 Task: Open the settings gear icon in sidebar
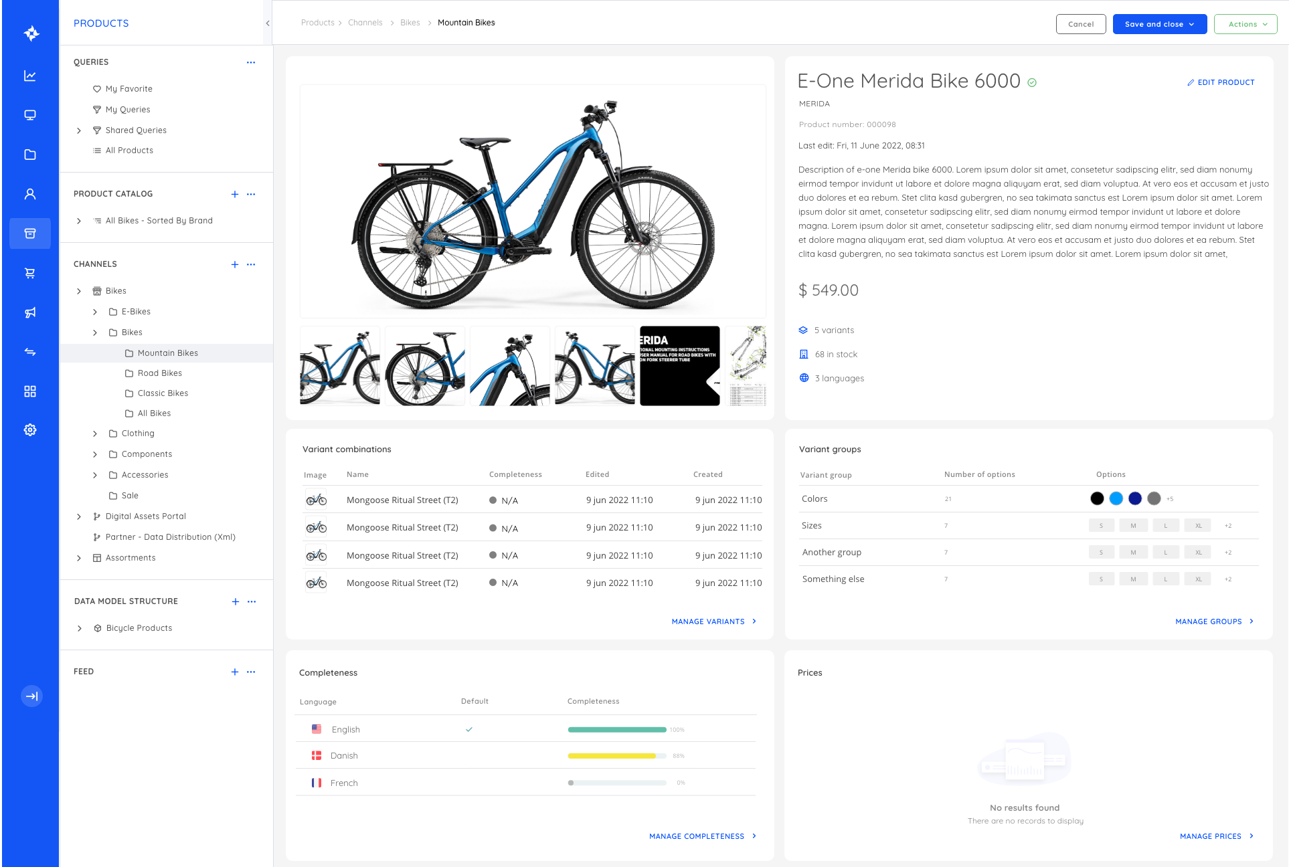point(30,430)
